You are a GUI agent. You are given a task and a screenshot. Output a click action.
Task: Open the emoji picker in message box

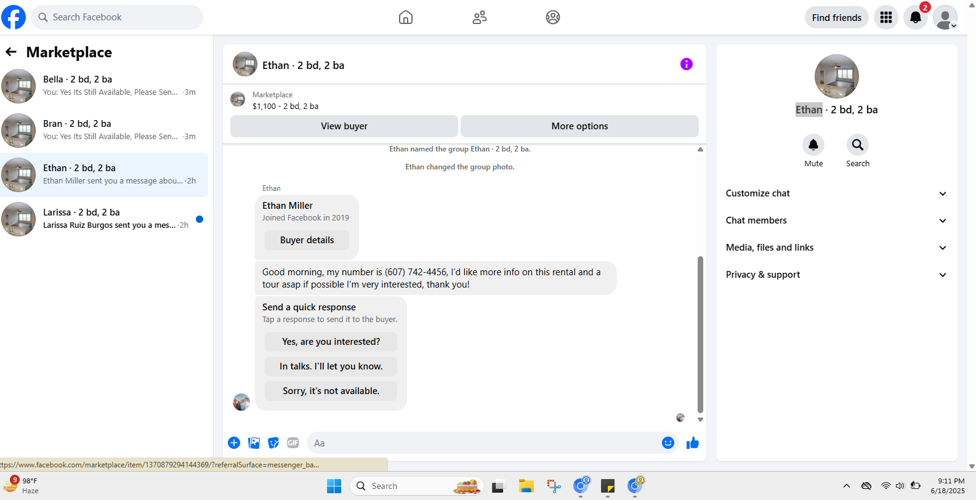668,443
